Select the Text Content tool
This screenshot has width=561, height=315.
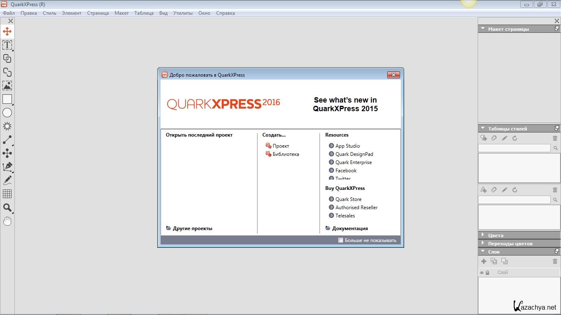pos(7,45)
